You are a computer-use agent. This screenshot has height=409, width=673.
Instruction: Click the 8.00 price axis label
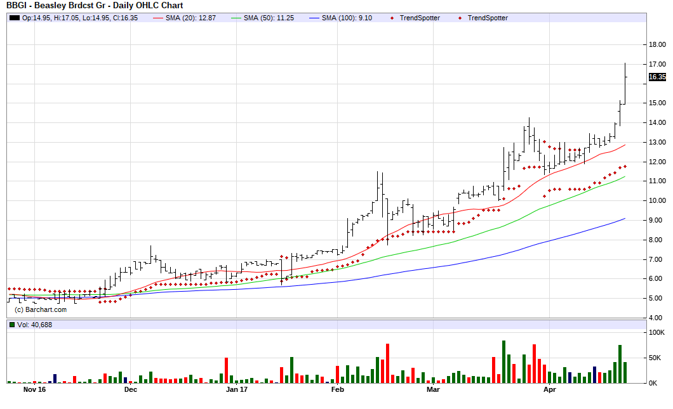click(657, 240)
